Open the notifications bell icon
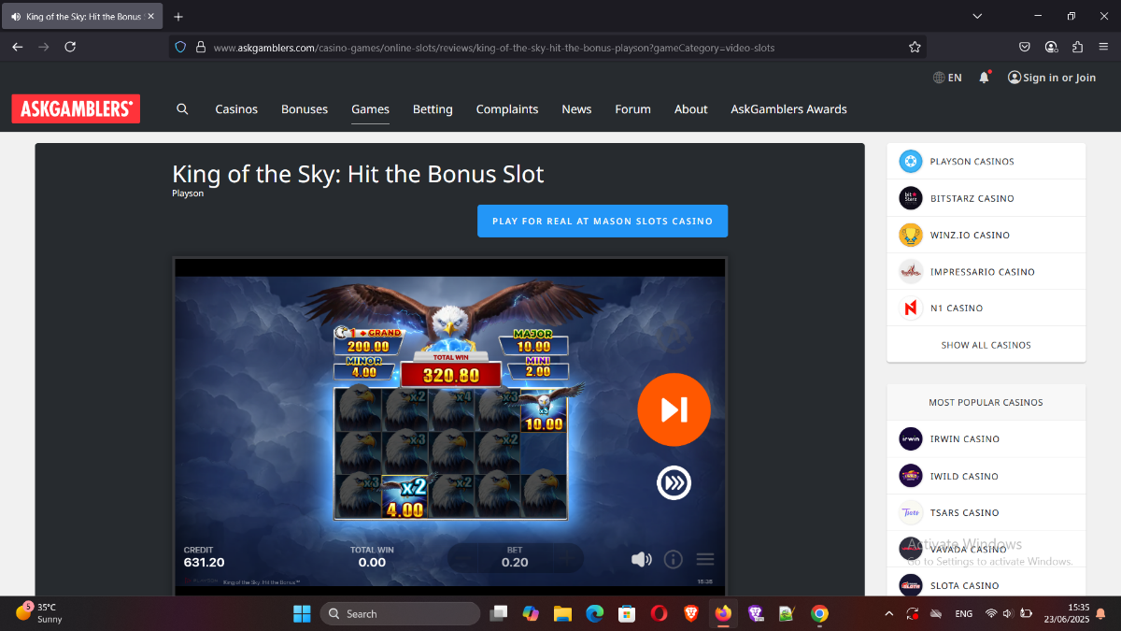 pyautogui.click(x=984, y=78)
